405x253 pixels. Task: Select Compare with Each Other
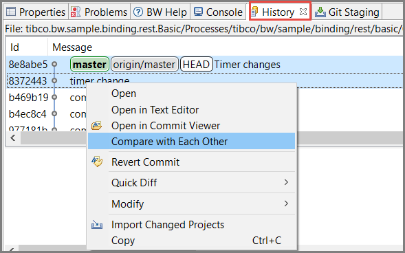point(191,141)
